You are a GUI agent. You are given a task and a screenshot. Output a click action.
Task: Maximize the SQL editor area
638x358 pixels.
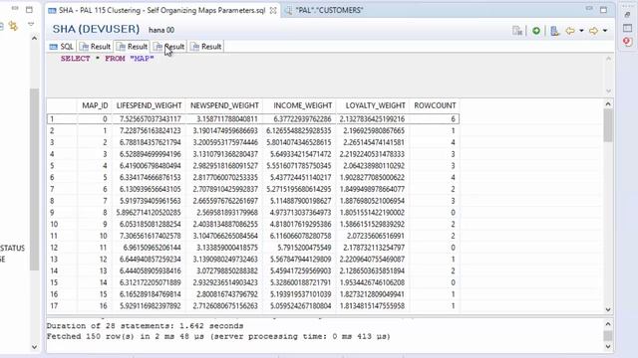pyautogui.click(x=603, y=9)
